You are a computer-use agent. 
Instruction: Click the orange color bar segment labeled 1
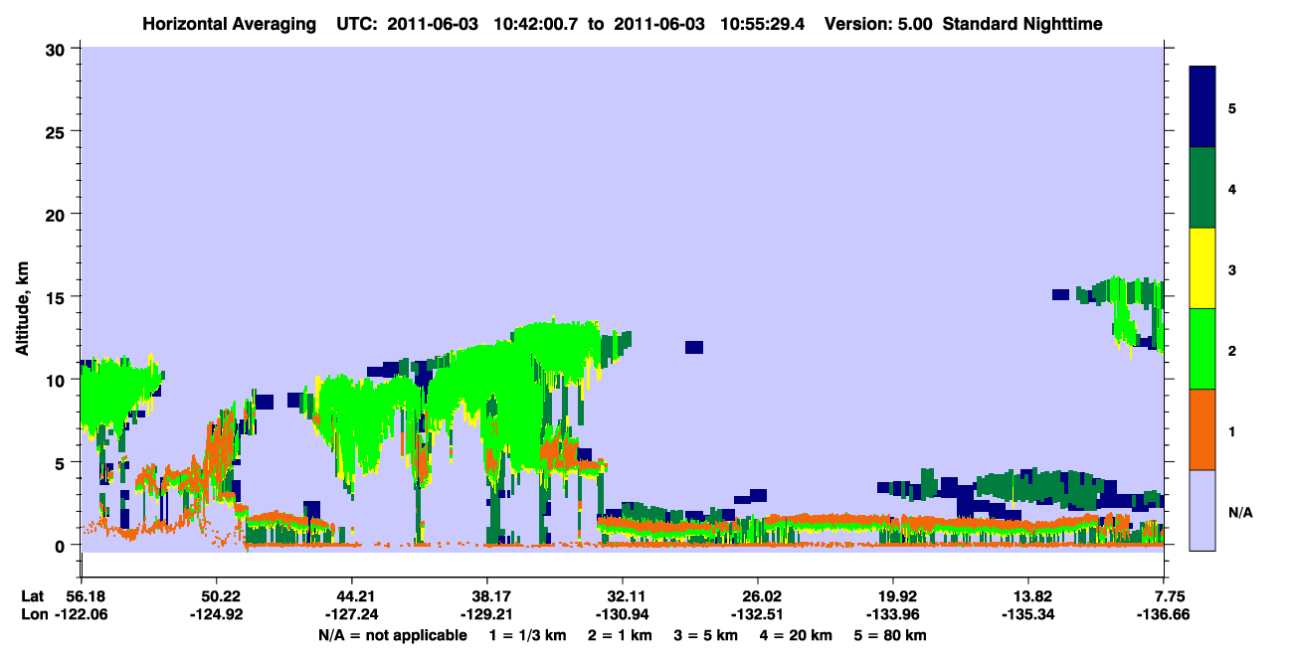1202,429
